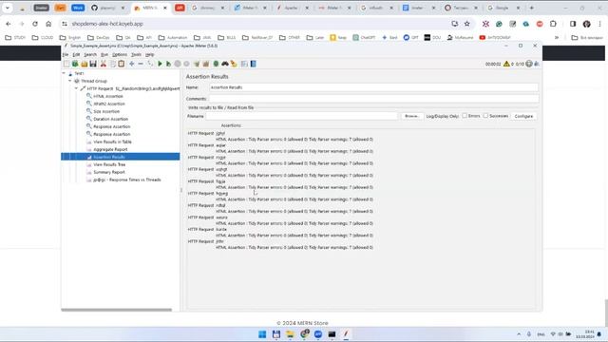608x342 pixels.
Task: Open the Help menu in JMeter
Action: 150,55
